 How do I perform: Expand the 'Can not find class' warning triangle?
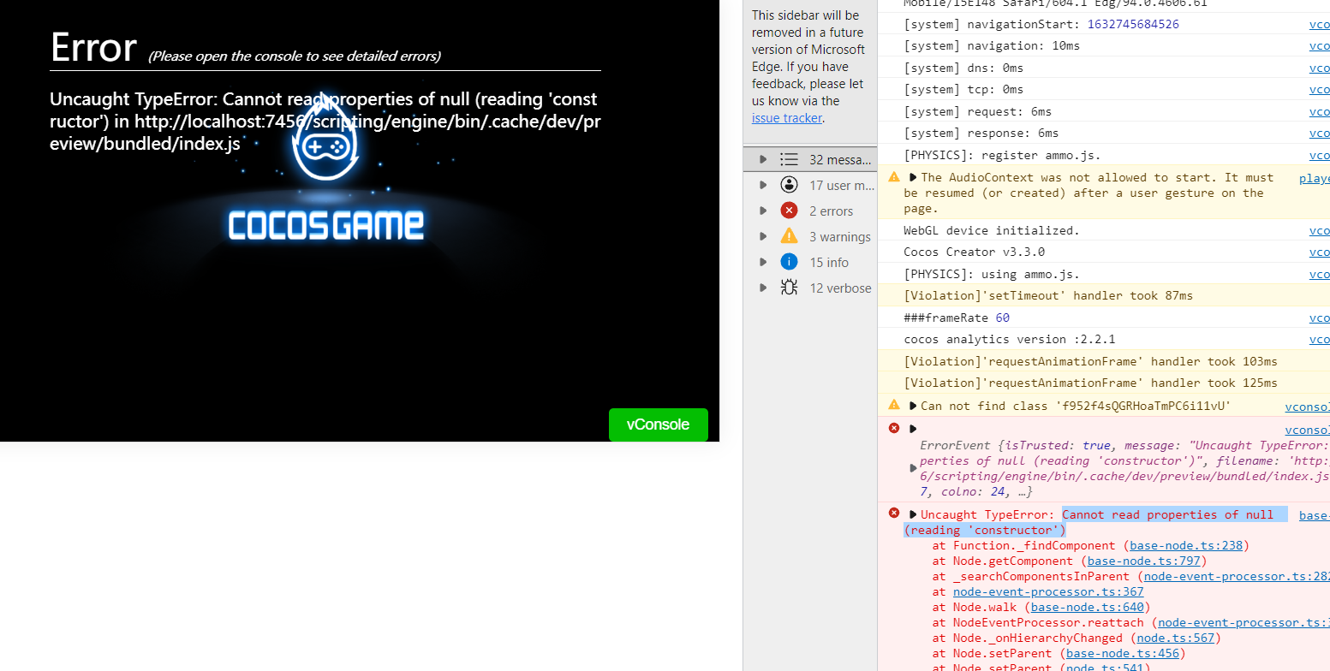click(913, 406)
